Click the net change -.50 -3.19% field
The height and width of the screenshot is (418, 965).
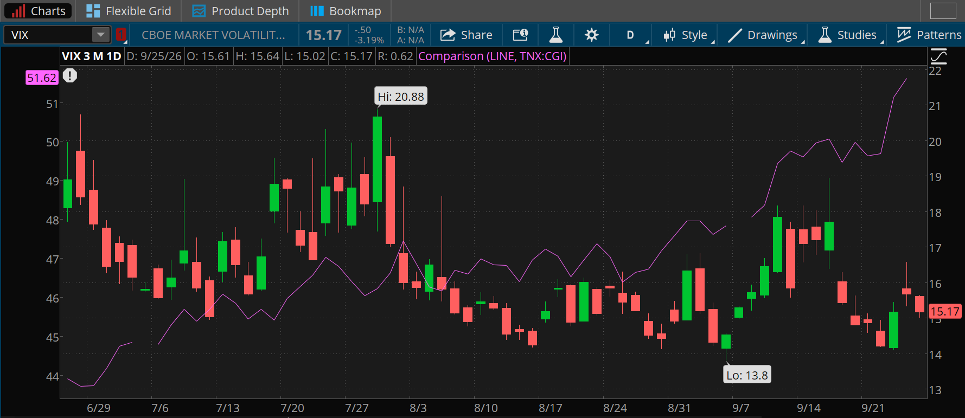(x=369, y=35)
